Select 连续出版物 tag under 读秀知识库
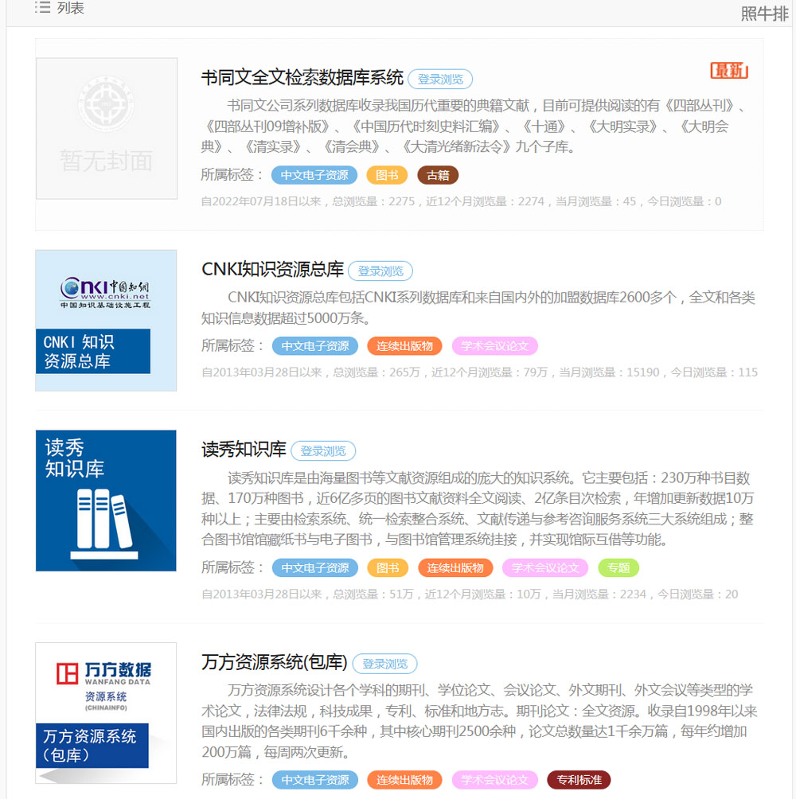Screen dimensions: 796x799 pos(455,567)
